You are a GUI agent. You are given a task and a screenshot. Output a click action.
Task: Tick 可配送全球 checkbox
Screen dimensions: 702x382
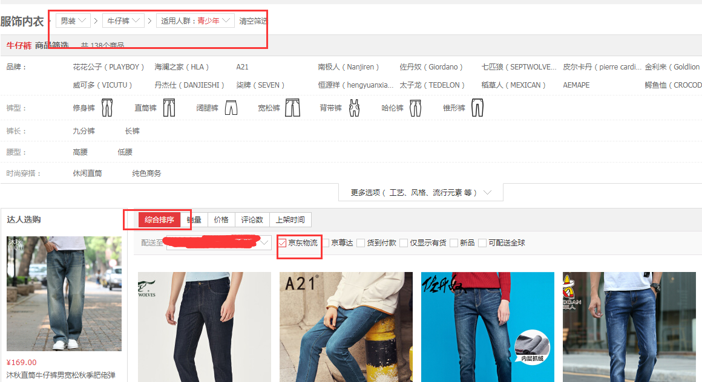(482, 243)
